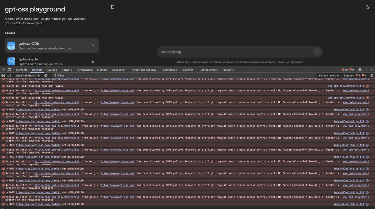Show the console sidebar
Image resolution: width=375 pixels, height=209 pixels.
(3, 75)
